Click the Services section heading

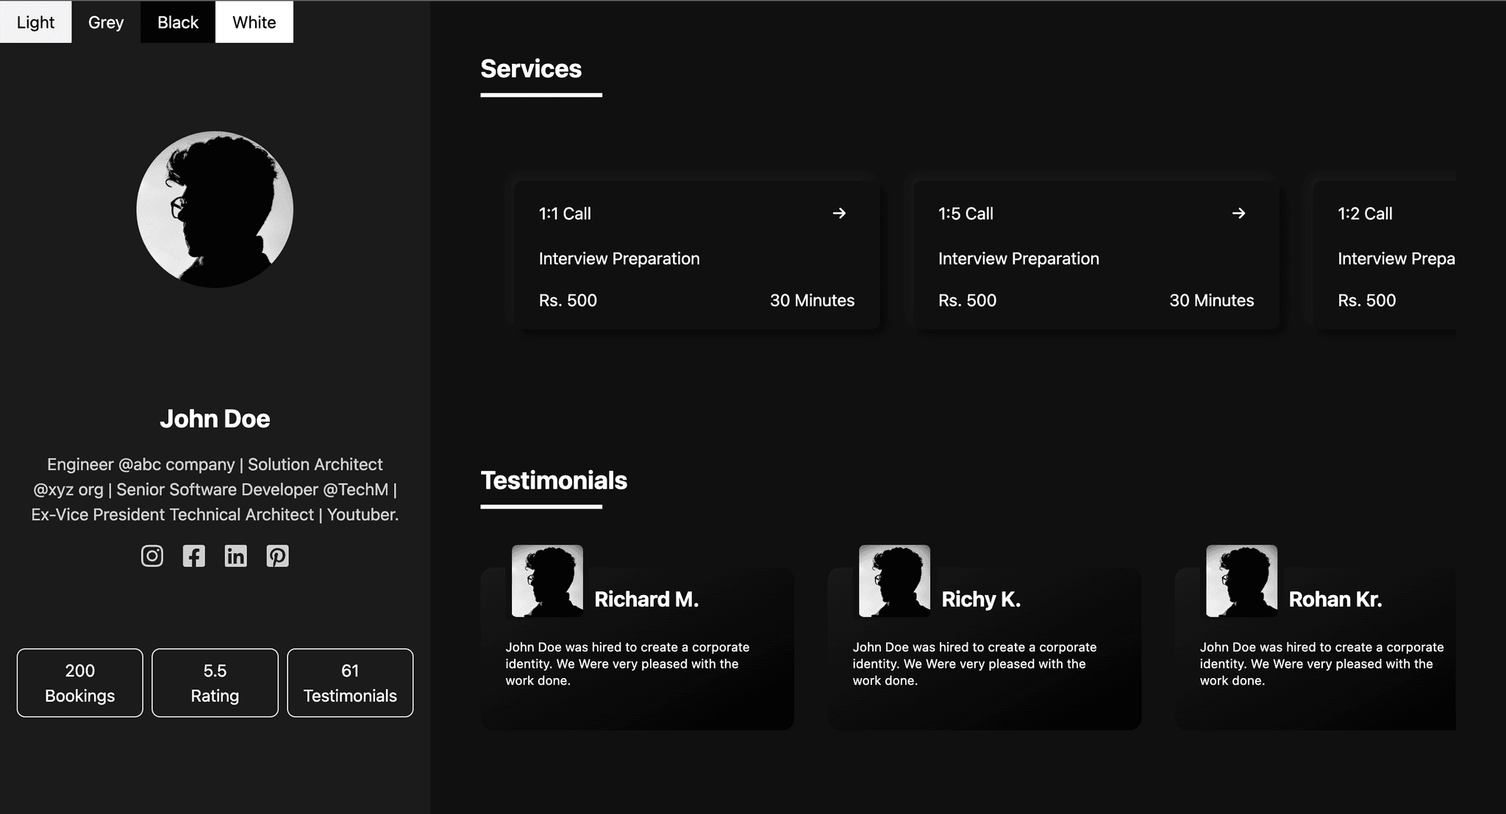pyautogui.click(x=531, y=69)
